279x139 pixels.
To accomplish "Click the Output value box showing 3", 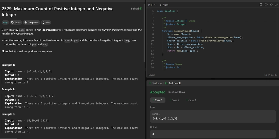I will coord(213,134).
